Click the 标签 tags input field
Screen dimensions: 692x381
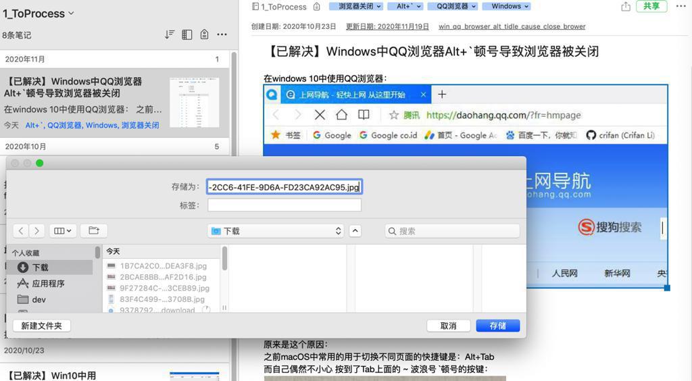click(285, 205)
